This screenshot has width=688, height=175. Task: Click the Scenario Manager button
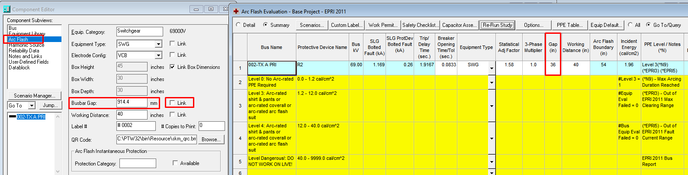34,96
